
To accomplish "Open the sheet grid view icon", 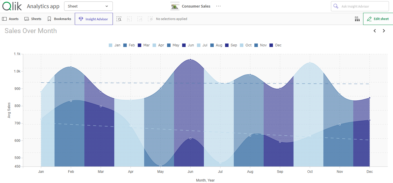I will [357, 19].
